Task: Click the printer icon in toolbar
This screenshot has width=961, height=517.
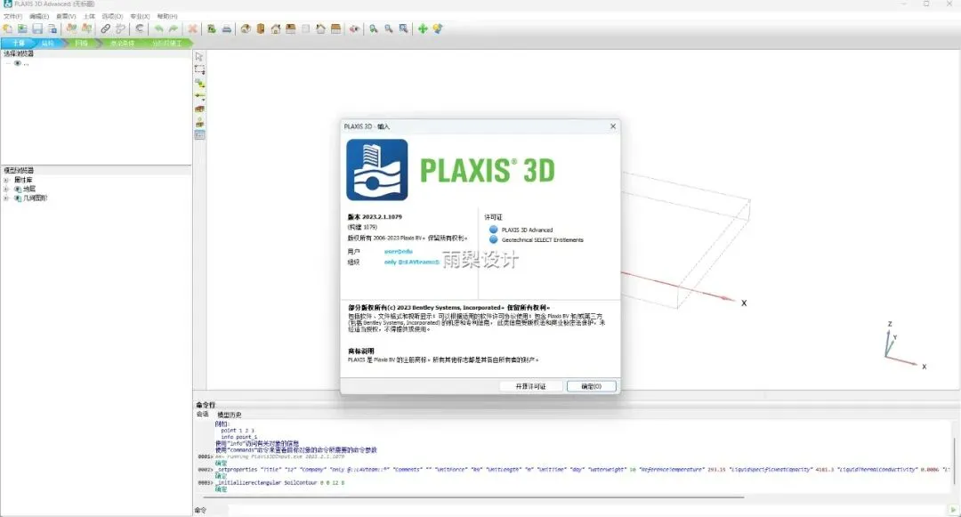Action: [x=227, y=28]
